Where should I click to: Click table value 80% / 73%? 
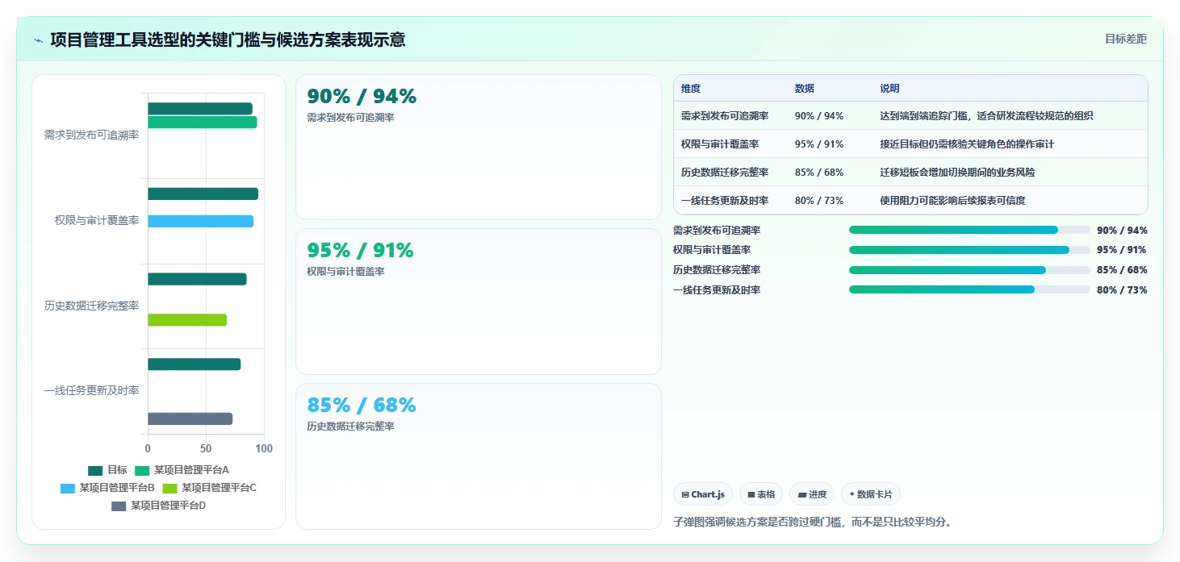point(819,201)
